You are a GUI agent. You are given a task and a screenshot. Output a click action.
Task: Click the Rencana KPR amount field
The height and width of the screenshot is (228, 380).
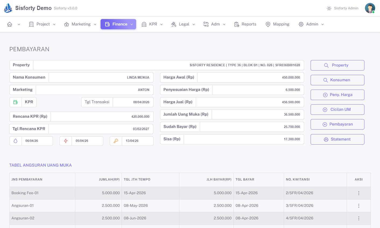click(x=102, y=117)
